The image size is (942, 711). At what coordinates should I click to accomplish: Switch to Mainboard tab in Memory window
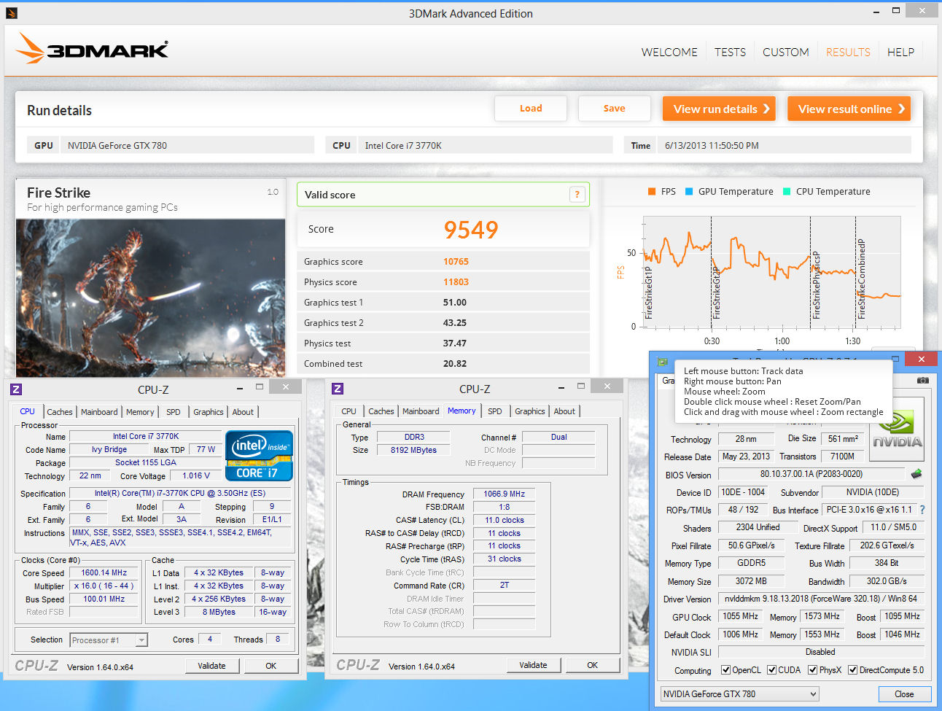pos(421,411)
